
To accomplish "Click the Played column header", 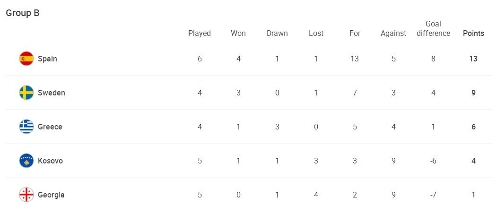I will 200,33.
